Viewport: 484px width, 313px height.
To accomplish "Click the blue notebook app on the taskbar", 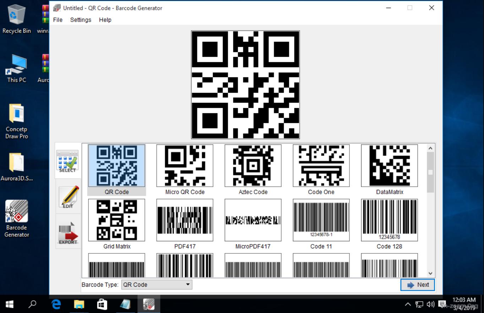I will click(x=125, y=304).
